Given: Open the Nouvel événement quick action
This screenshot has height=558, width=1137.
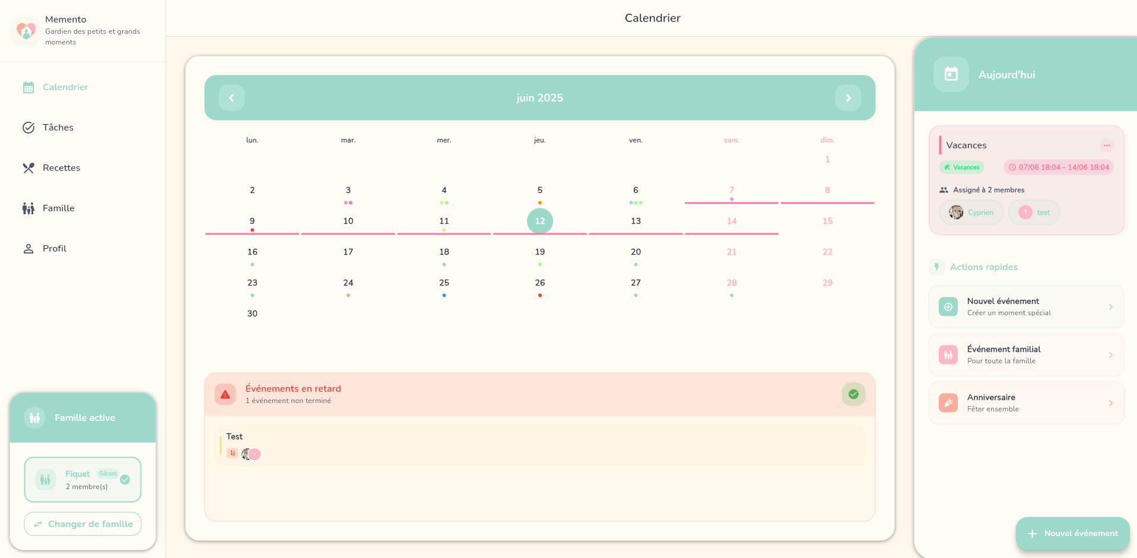Looking at the screenshot, I should pos(1025,306).
